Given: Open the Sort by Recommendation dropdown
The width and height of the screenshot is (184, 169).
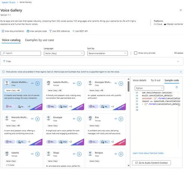Looking at the screenshot, I should [108, 53].
